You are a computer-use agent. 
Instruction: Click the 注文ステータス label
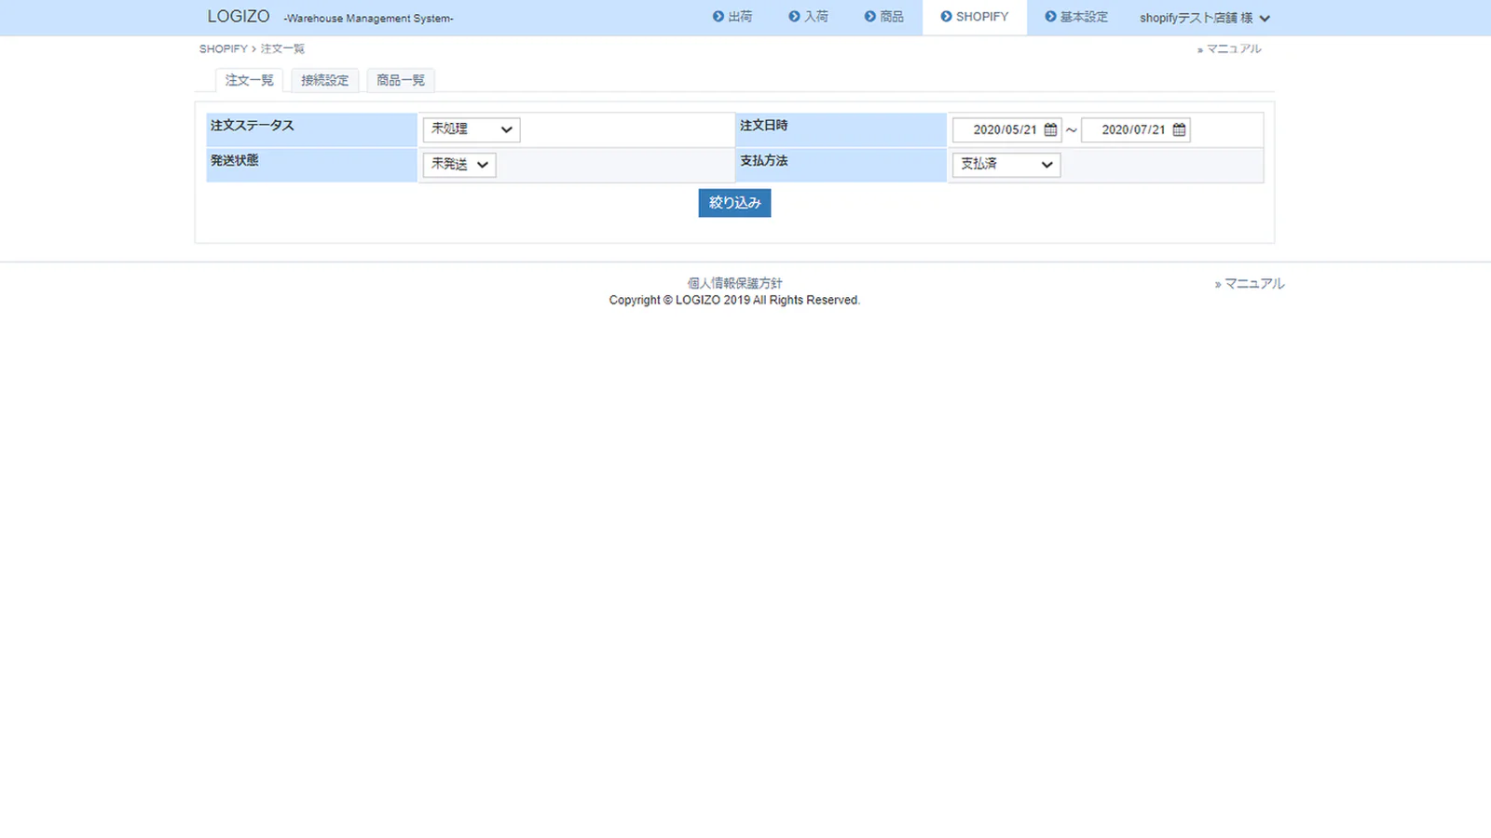pyautogui.click(x=253, y=126)
